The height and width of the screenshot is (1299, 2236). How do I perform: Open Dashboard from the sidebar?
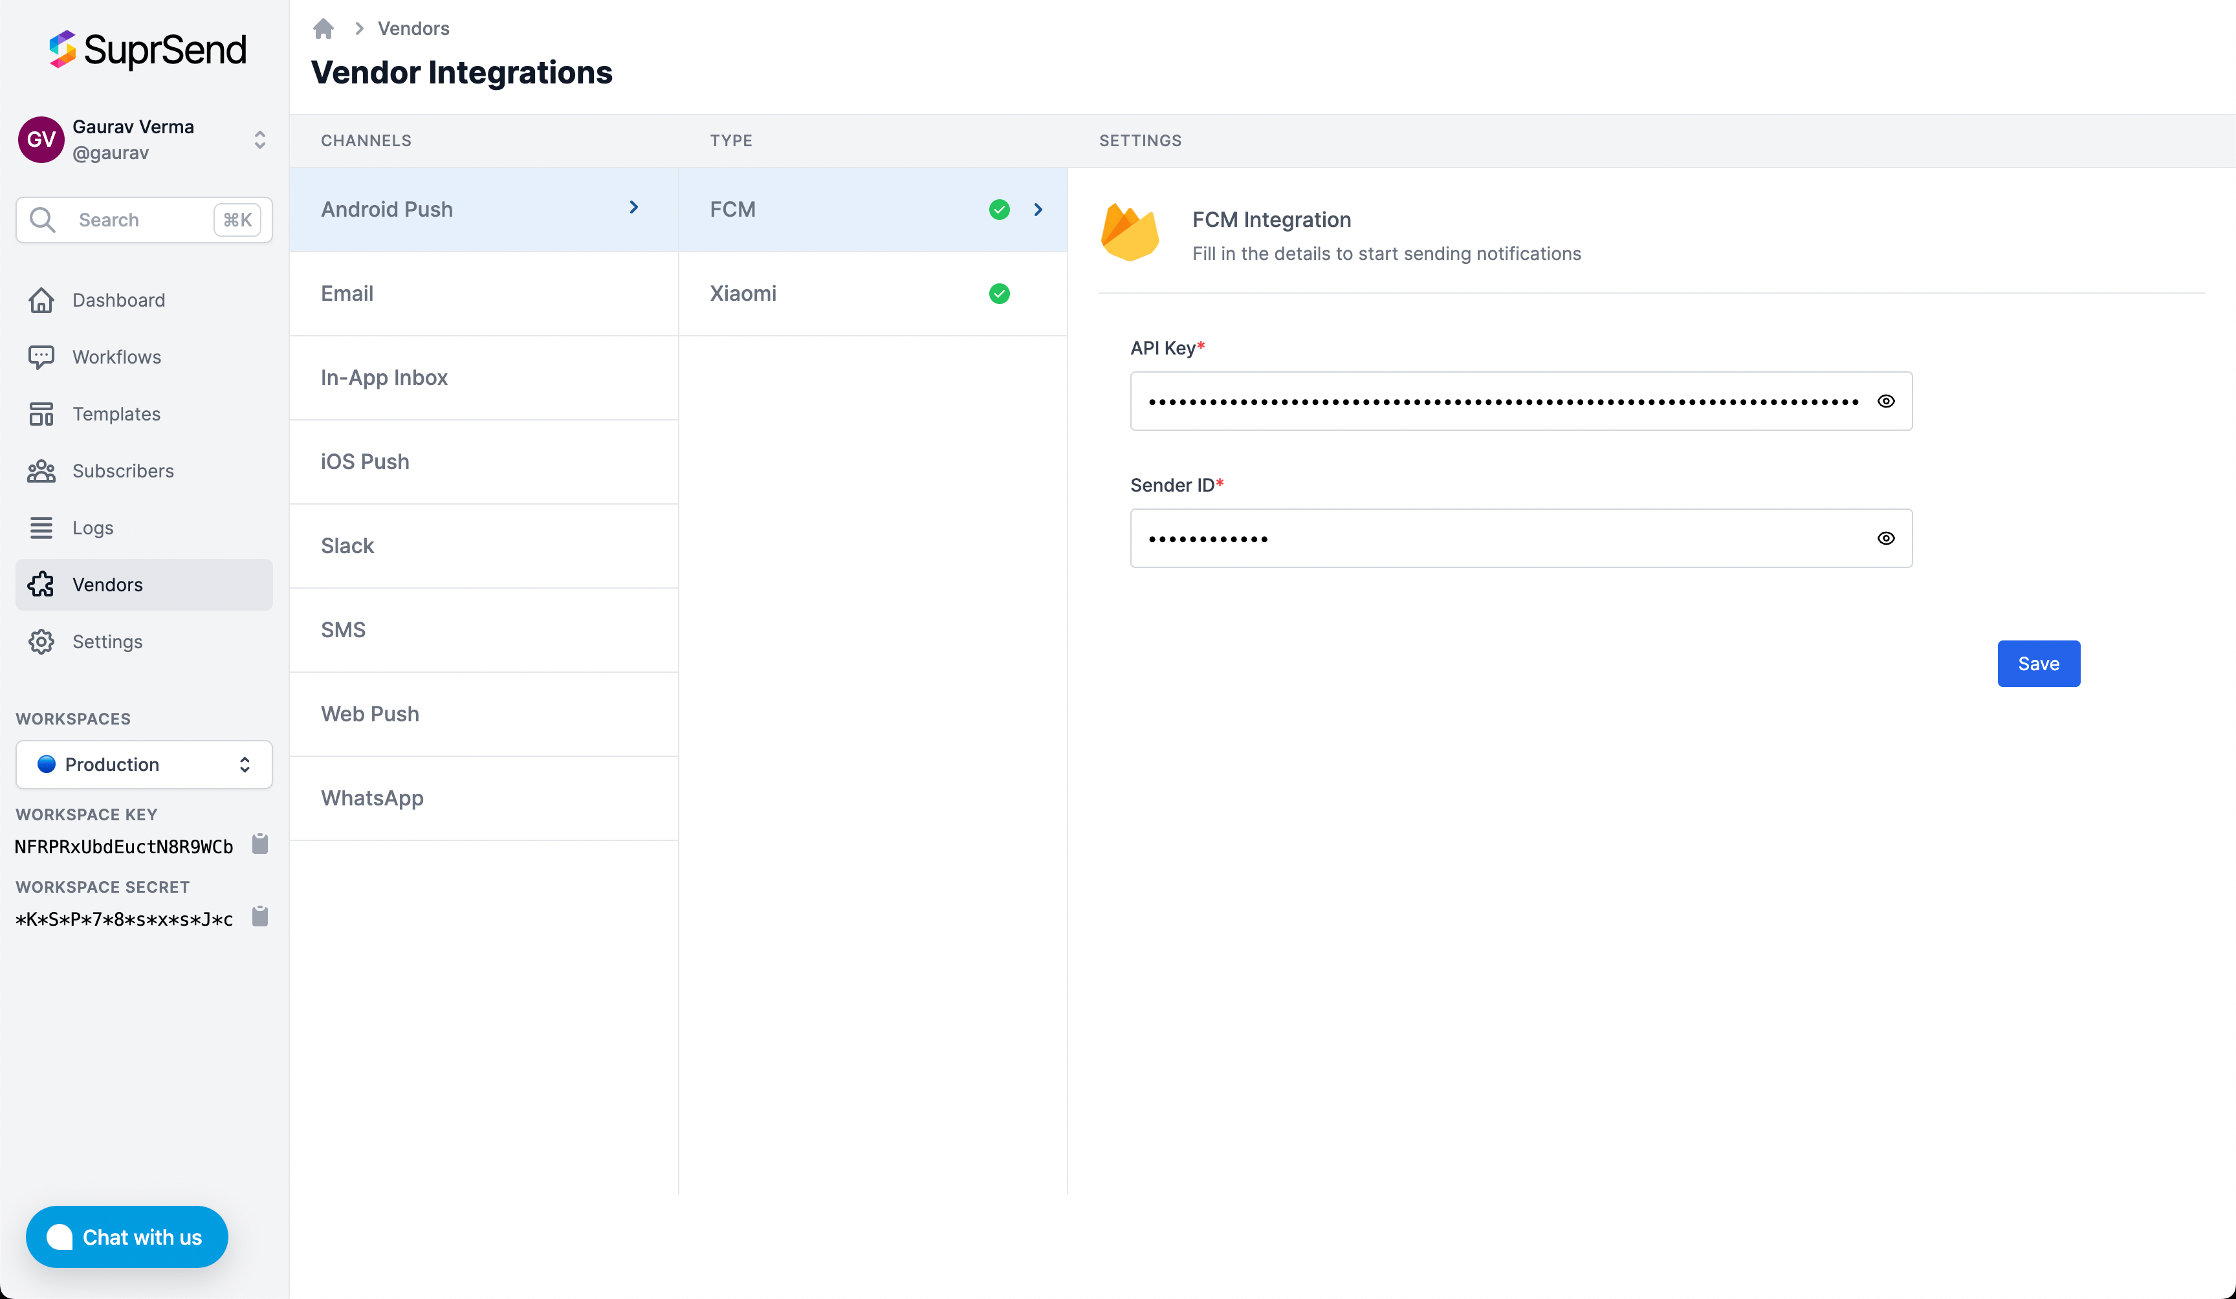point(118,300)
